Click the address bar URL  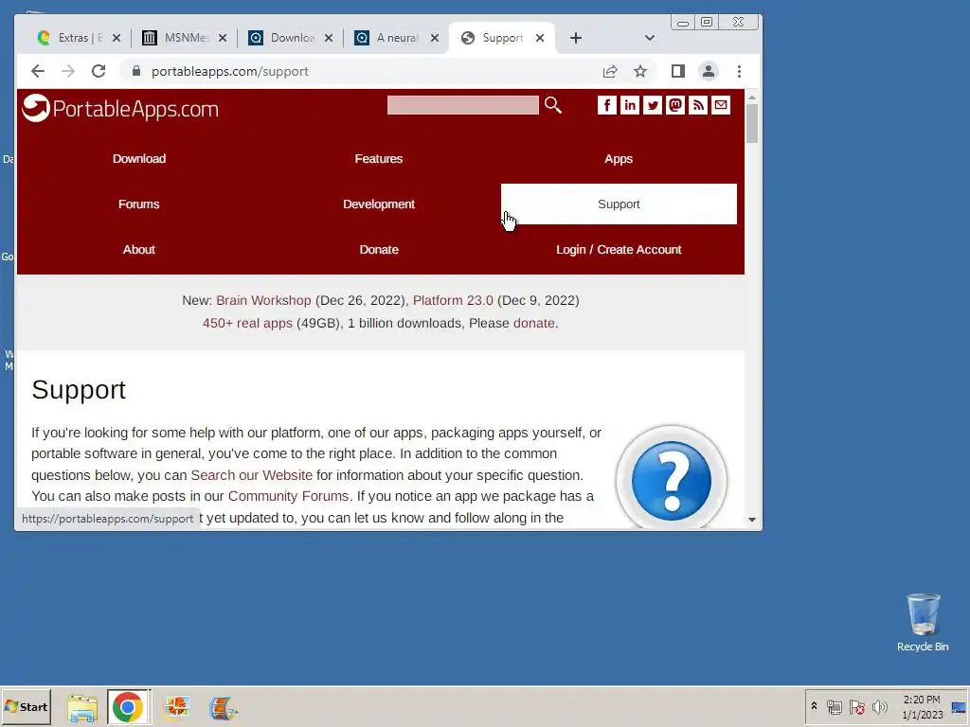point(229,71)
